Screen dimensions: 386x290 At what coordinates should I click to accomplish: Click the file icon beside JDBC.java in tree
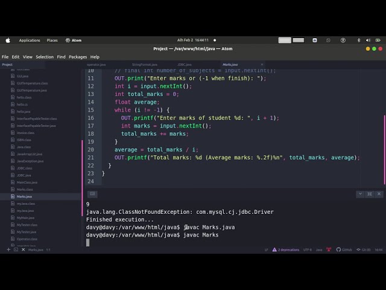13,175
